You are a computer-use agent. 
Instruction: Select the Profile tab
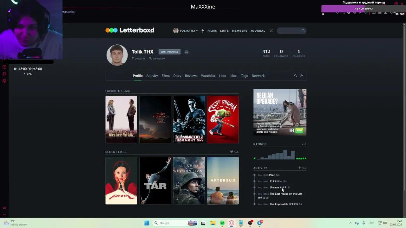[x=138, y=76]
